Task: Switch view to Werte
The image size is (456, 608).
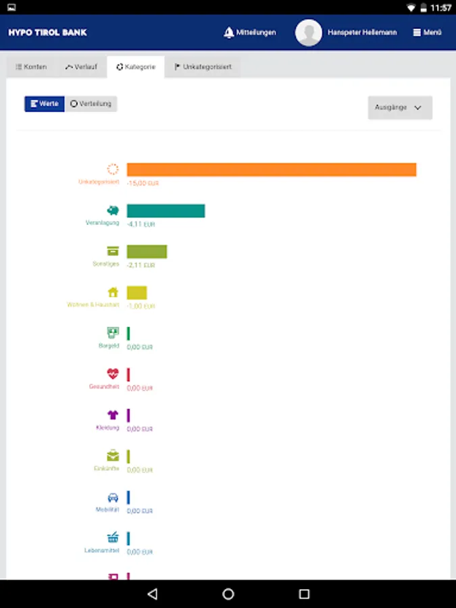Action: coord(45,104)
